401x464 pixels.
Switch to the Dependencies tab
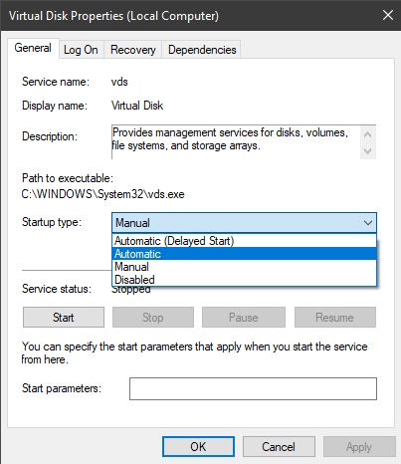(202, 50)
